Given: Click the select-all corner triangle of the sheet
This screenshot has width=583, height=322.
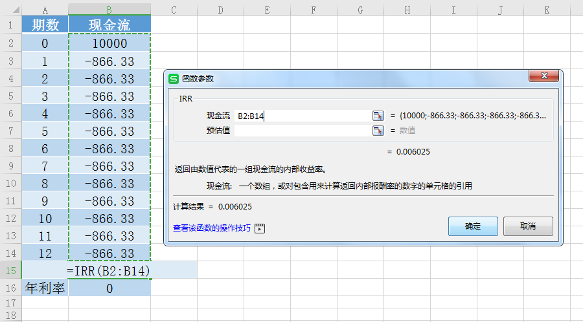Looking at the screenshot, I should (x=16, y=10).
